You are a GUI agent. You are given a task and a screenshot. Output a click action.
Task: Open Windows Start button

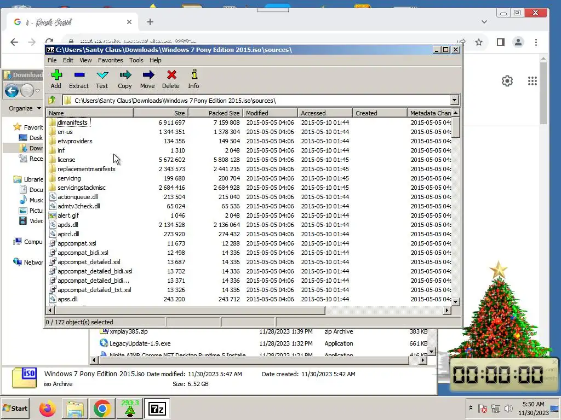coord(15,409)
